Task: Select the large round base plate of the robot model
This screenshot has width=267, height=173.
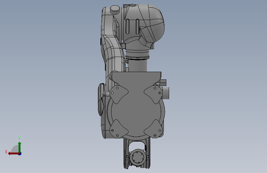Action: [x=136, y=112]
